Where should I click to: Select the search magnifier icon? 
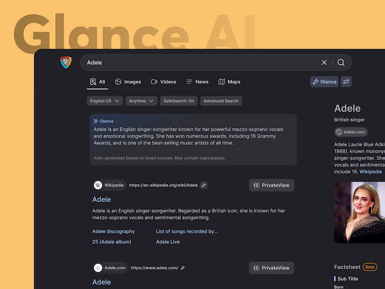point(341,62)
